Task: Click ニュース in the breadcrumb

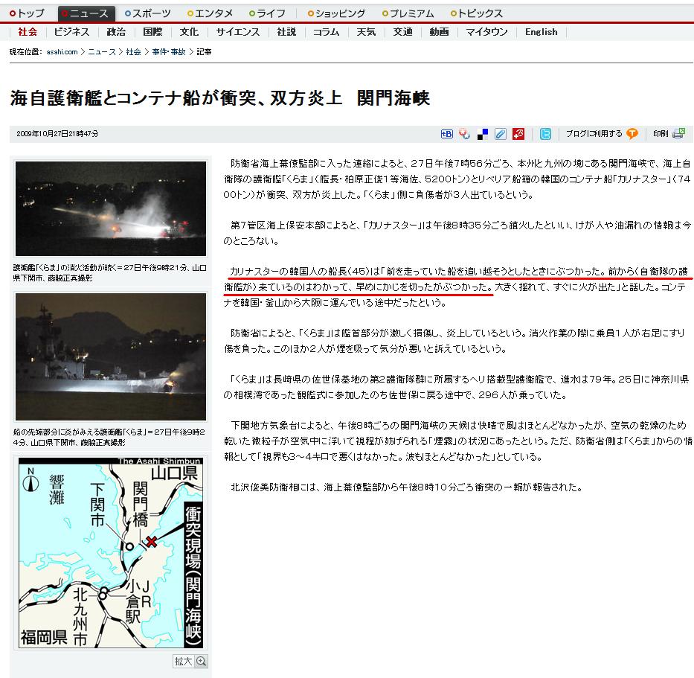Action: point(102,52)
